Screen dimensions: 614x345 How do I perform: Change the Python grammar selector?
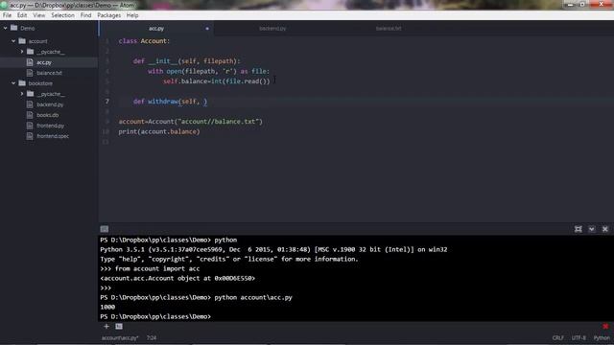602,338
